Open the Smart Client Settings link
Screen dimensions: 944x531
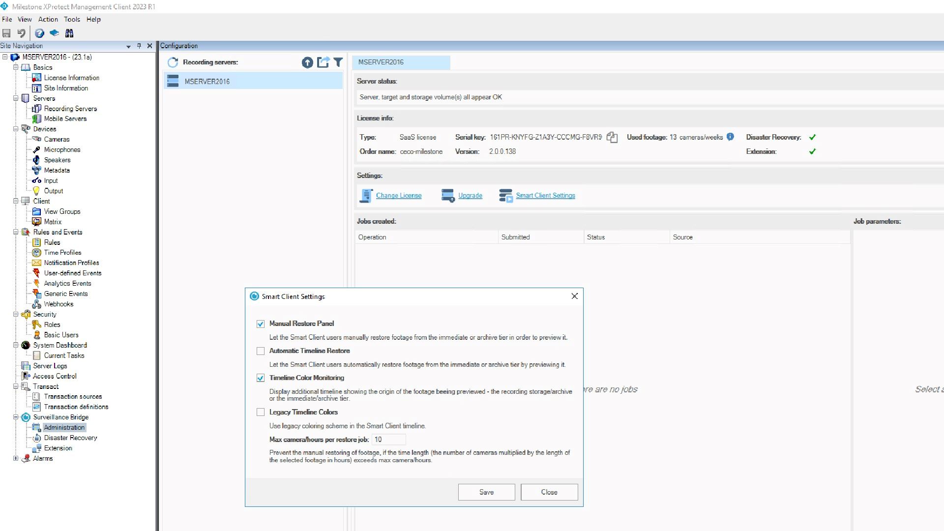545,196
